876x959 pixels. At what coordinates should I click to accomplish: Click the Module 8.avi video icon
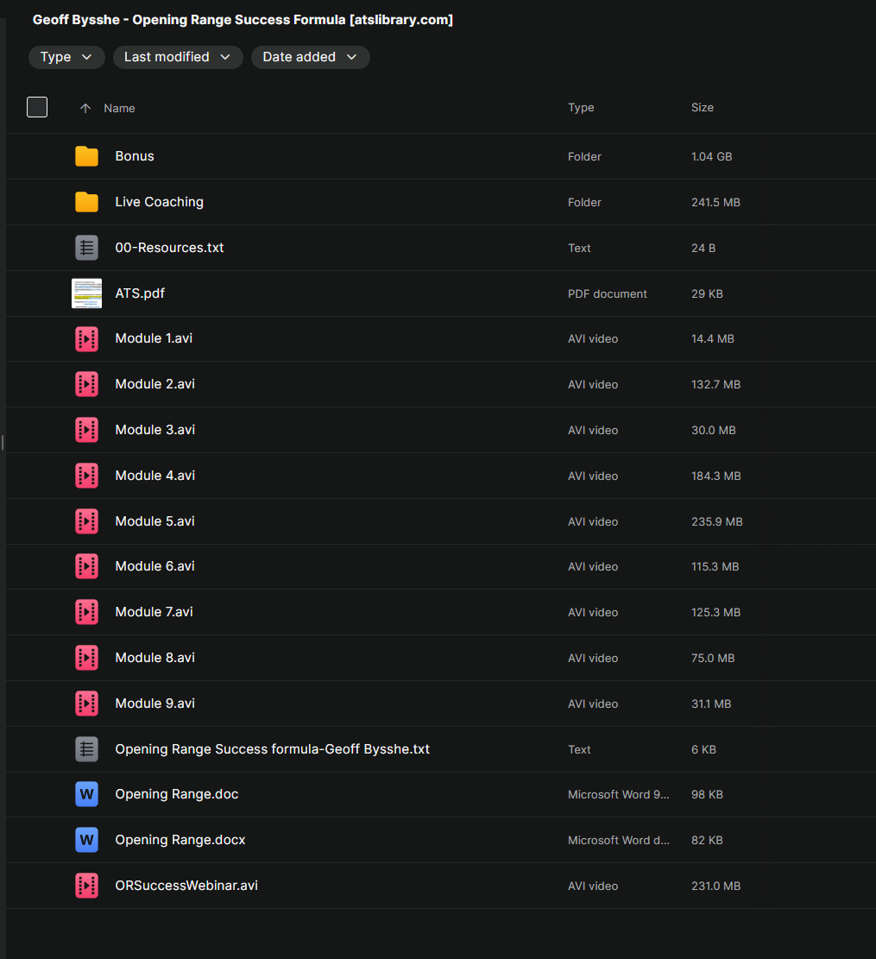(86, 658)
